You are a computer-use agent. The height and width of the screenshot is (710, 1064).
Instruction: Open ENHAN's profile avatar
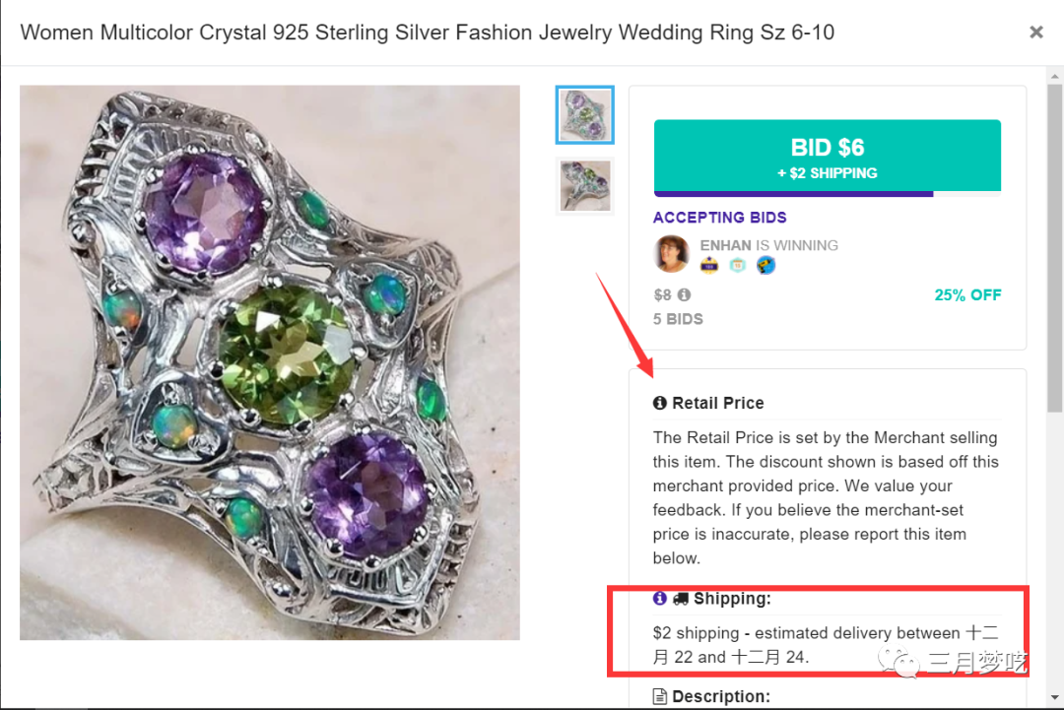(x=672, y=253)
